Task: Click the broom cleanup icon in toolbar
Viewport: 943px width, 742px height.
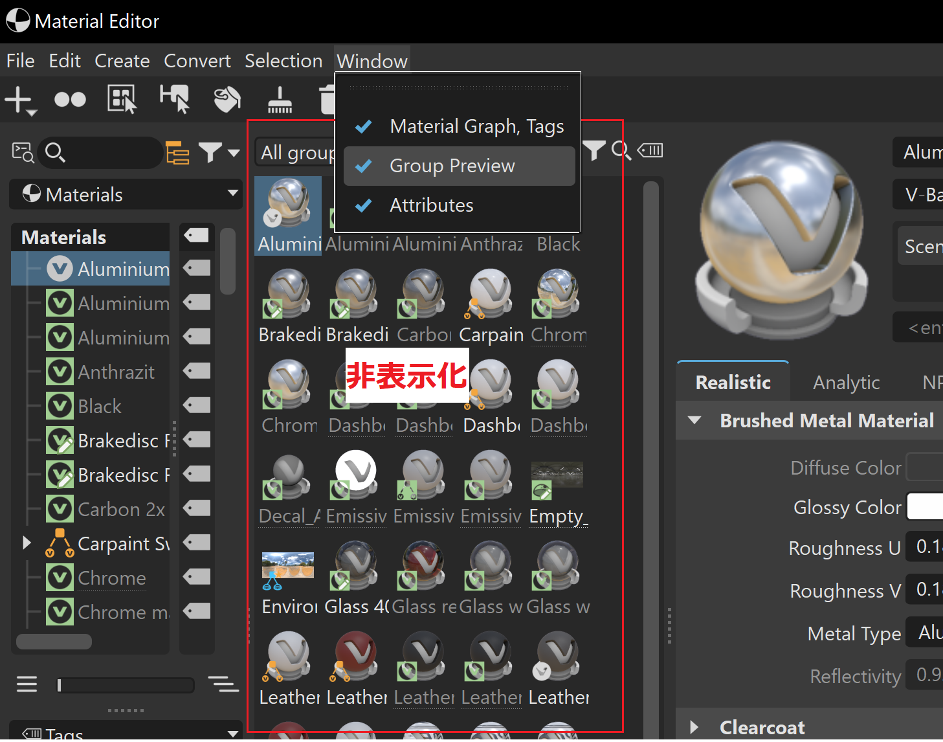Action: coord(280,100)
